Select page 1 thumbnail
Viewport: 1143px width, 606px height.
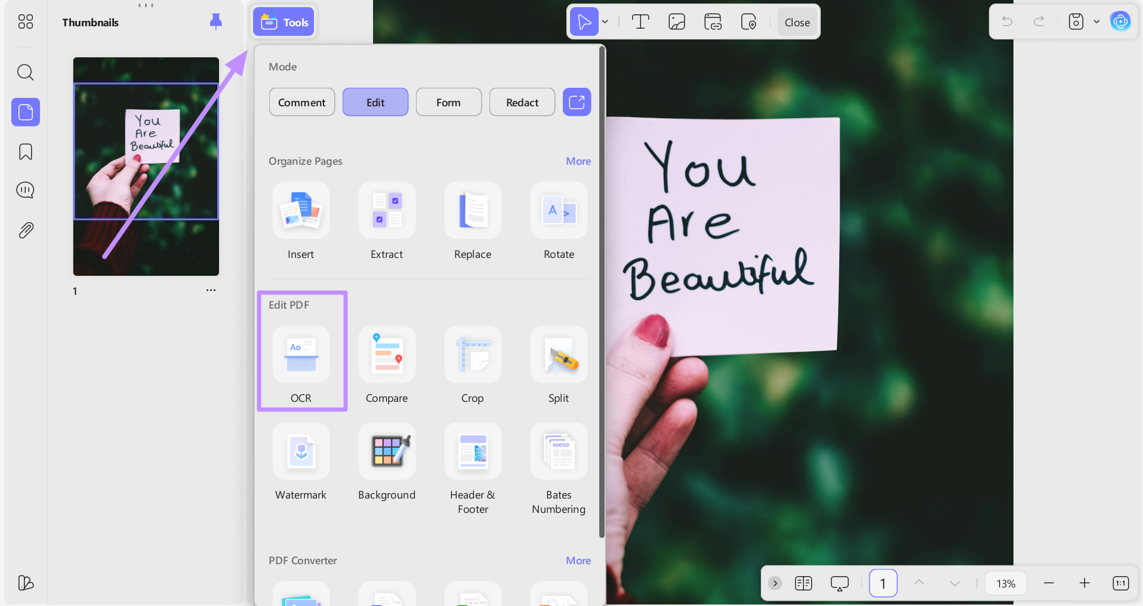pos(146,167)
